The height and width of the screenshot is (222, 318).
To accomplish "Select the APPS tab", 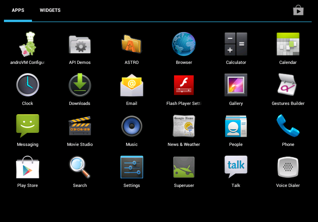I will [x=18, y=10].
